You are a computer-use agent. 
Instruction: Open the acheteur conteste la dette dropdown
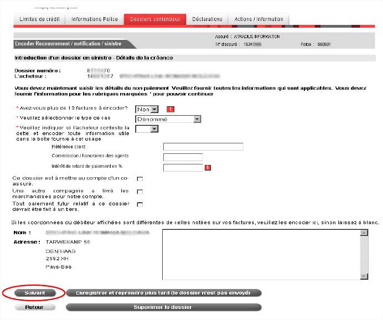(x=147, y=129)
